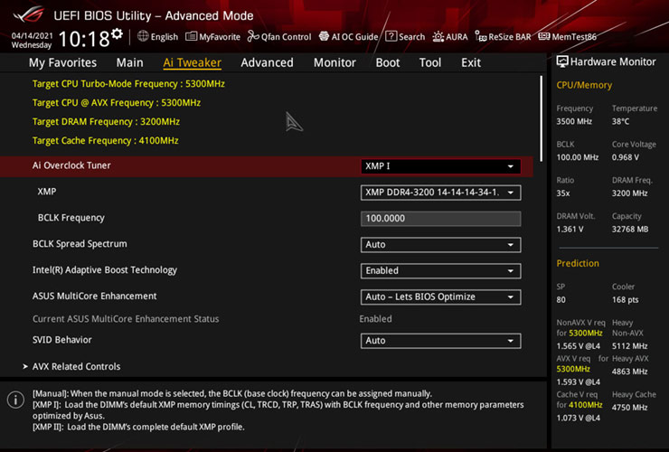Image resolution: width=669 pixels, height=452 pixels.
Task: Click the 10:18 clock display
Action: (83, 39)
